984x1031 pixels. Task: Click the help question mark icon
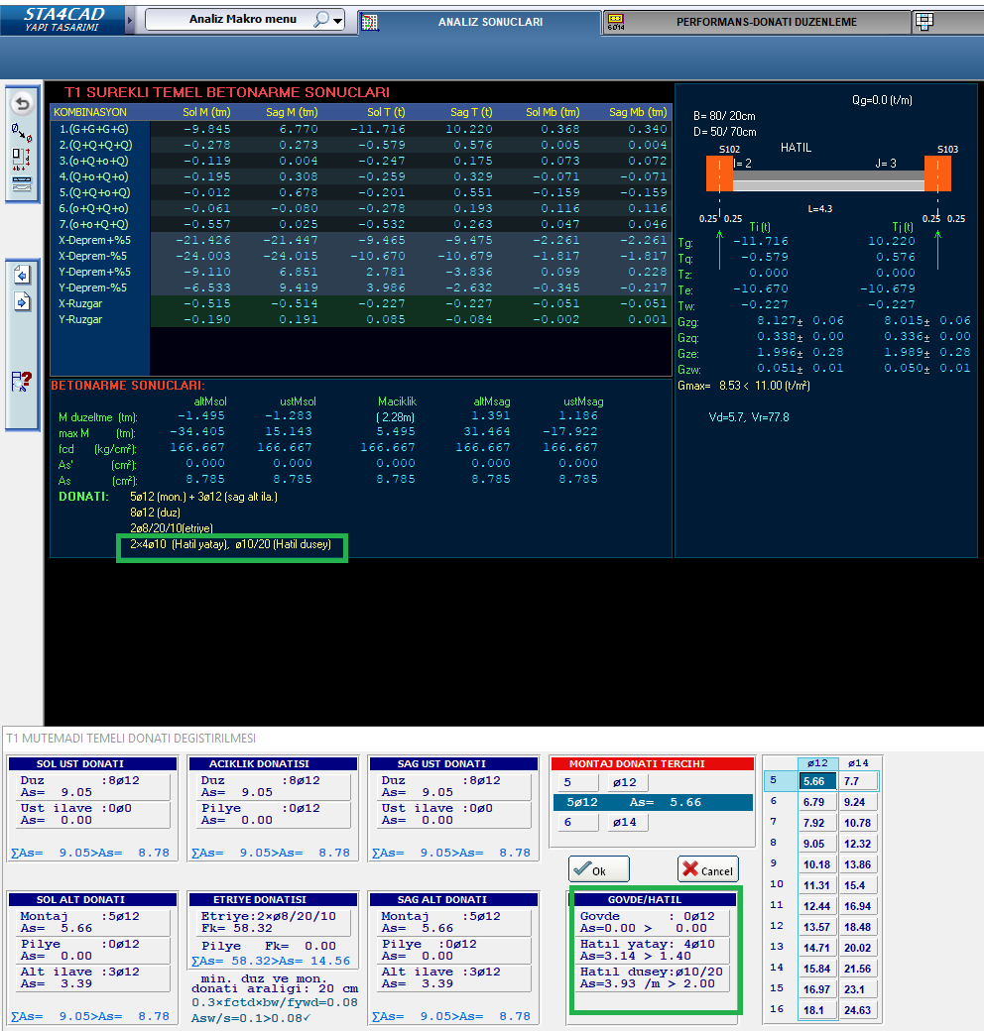tap(22, 382)
